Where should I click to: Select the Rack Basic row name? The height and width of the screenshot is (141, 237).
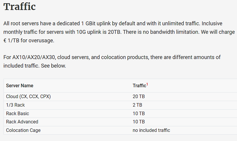pos(18,113)
